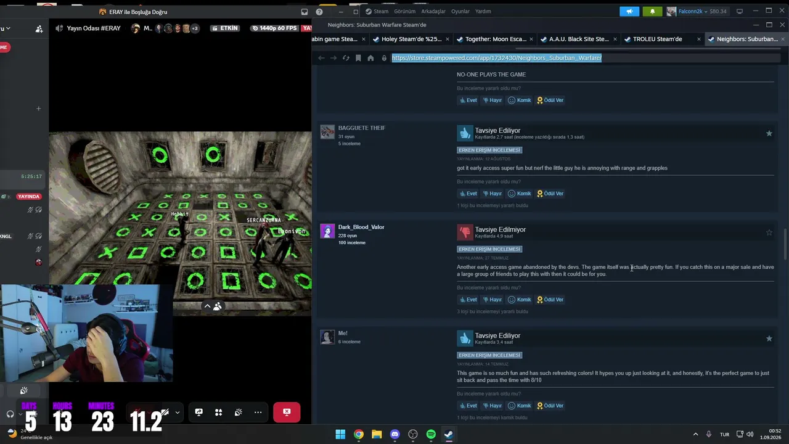Open Discord inbox icon

[x=305, y=12]
